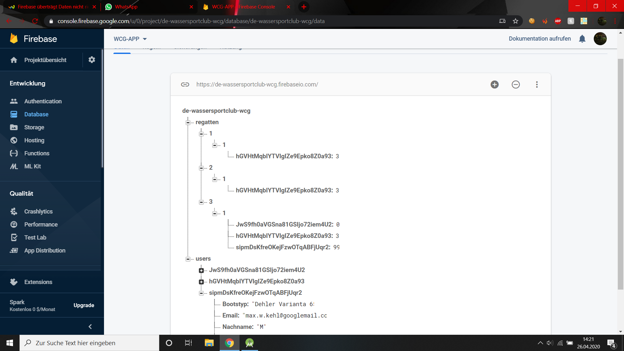Collapse the sidebar with the chevron arrow
Viewport: 624px width, 351px height.
pyautogui.click(x=90, y=327)
